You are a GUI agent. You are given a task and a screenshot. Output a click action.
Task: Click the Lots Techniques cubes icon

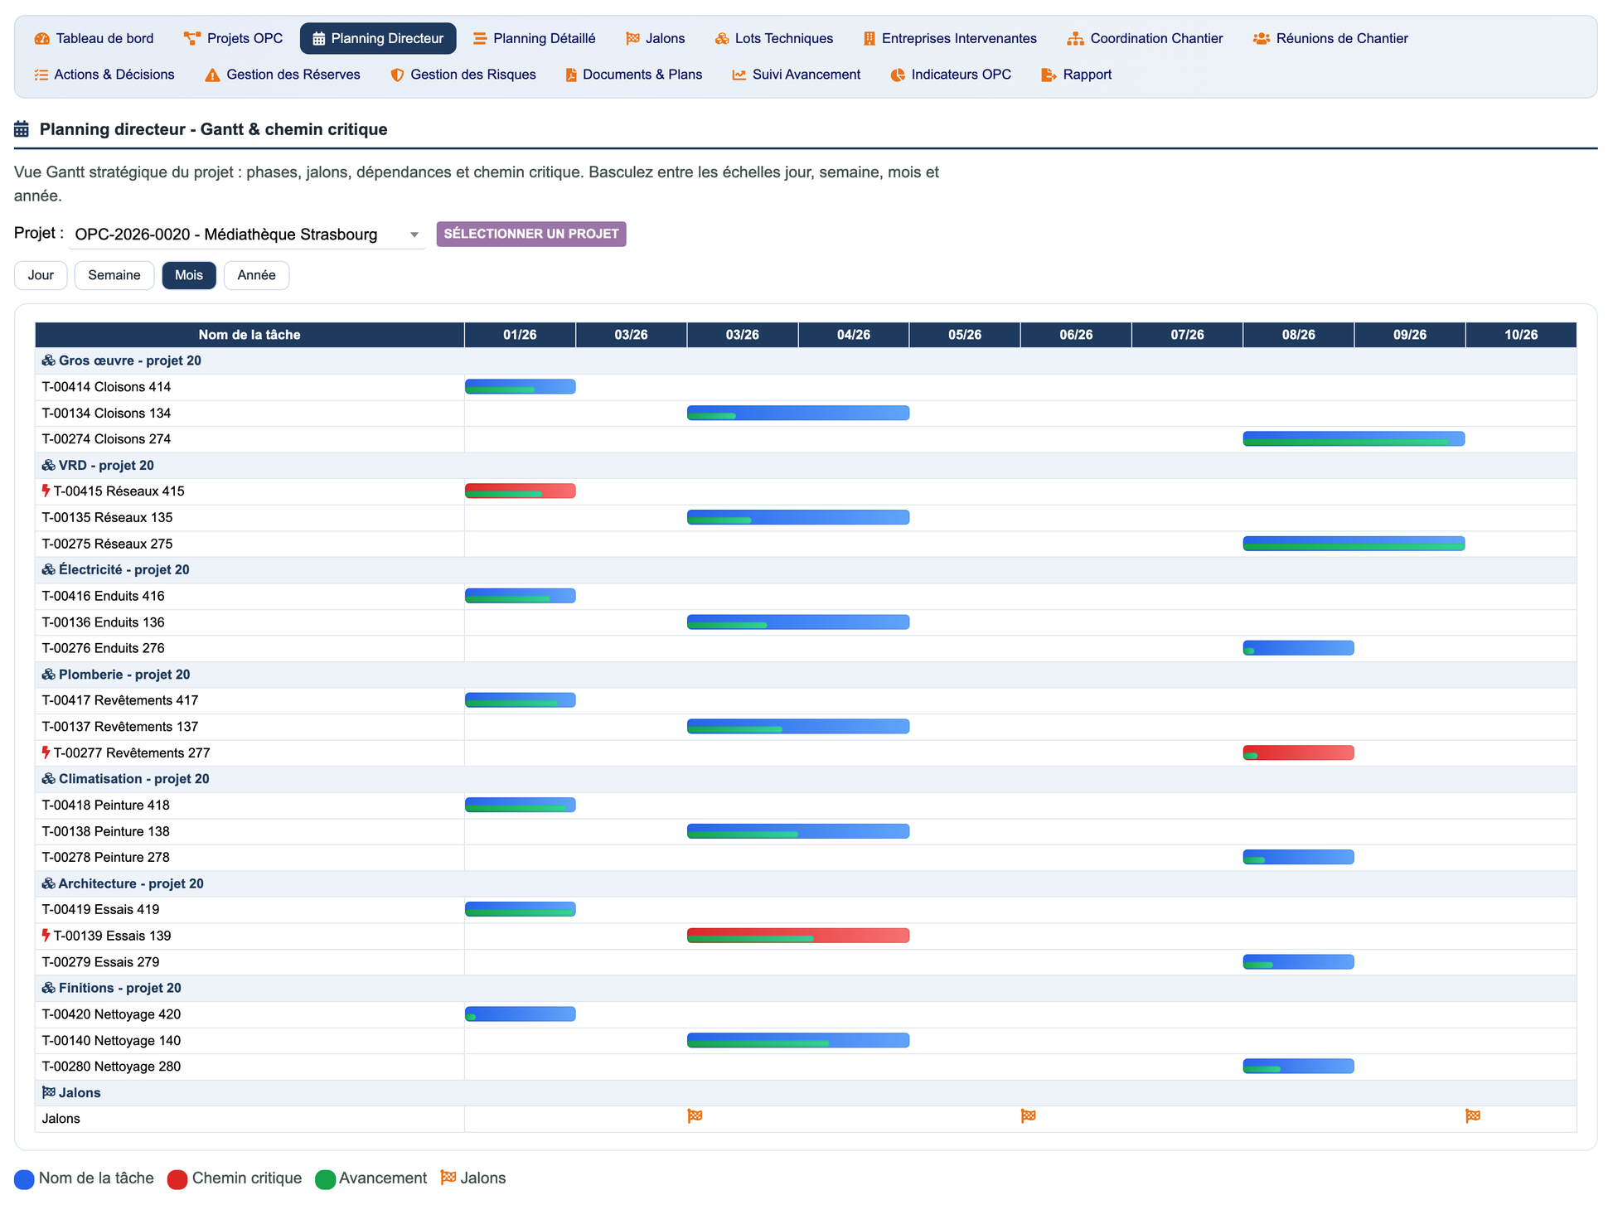pyautogui.click(x=722, y=39)
